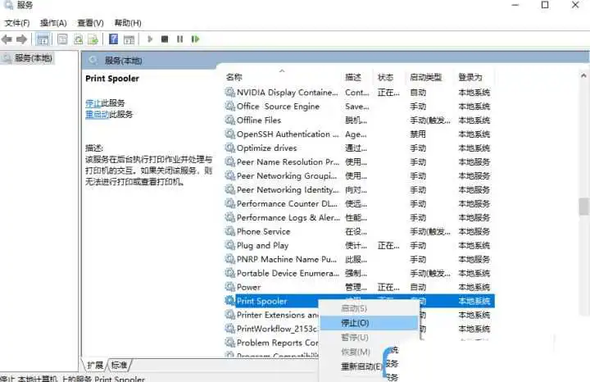Choose 重新启动(E) in the context menu
The image size is (590, 382).
pos(361,366)
